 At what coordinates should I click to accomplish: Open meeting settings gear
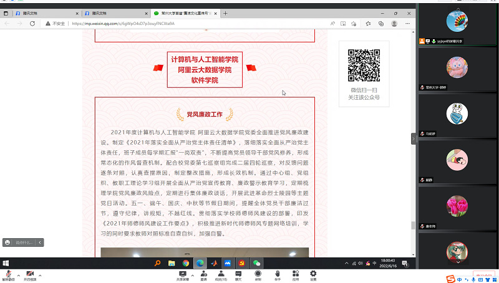click(313, 276)
